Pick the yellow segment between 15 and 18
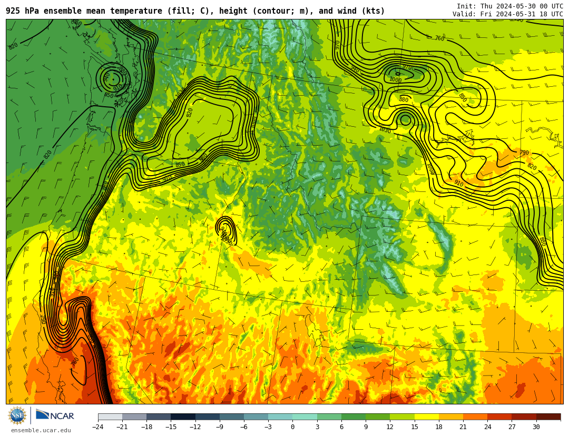The image size is (569, 437). pos(427,416)
